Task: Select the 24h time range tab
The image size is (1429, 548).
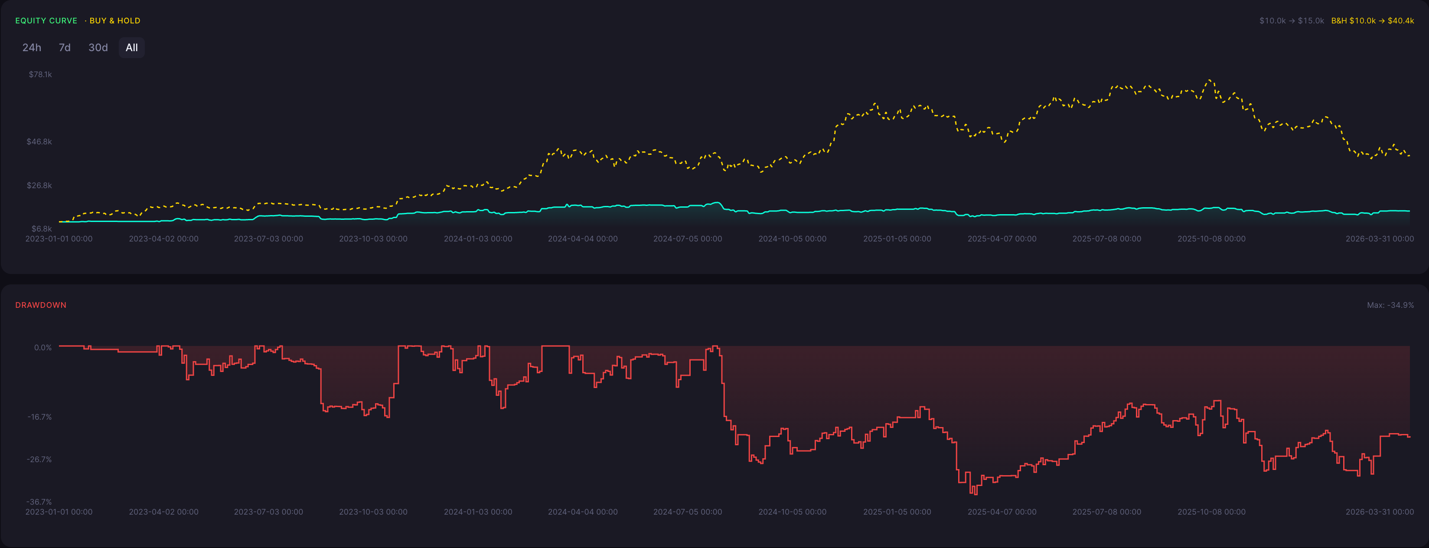Action: [x=32, y=48]
